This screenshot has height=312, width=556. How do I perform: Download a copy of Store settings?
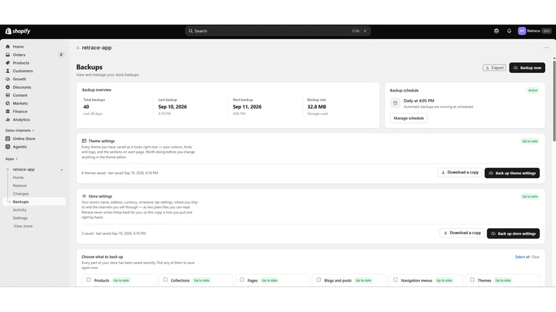point(462,233)
